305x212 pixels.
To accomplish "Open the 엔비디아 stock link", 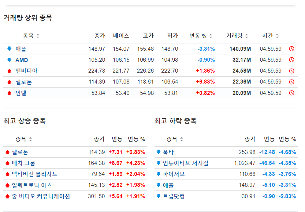I will (26, 71).
